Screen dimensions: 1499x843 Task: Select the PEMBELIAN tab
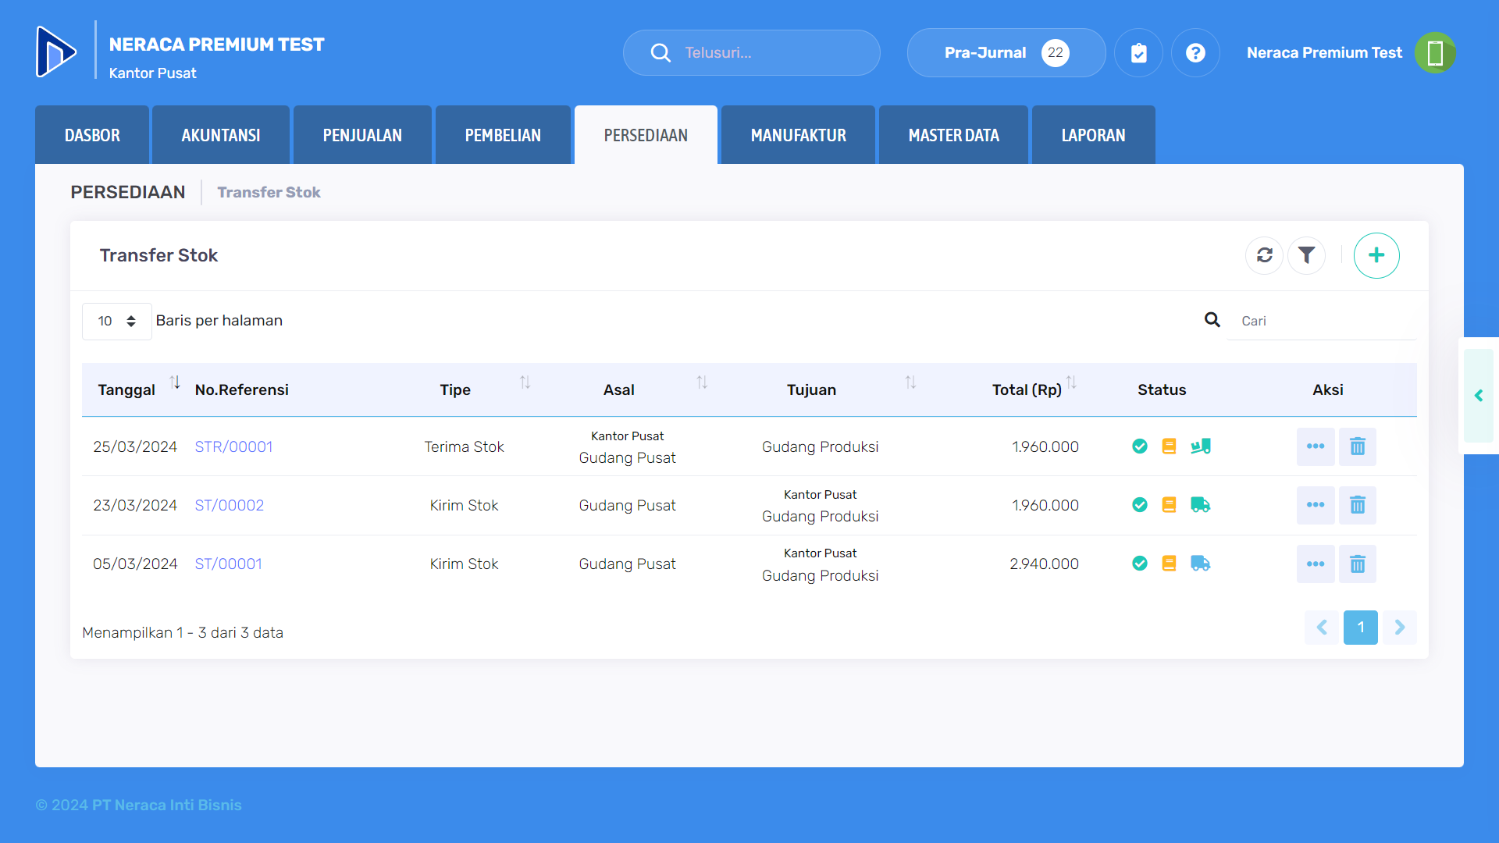[503, 135]
